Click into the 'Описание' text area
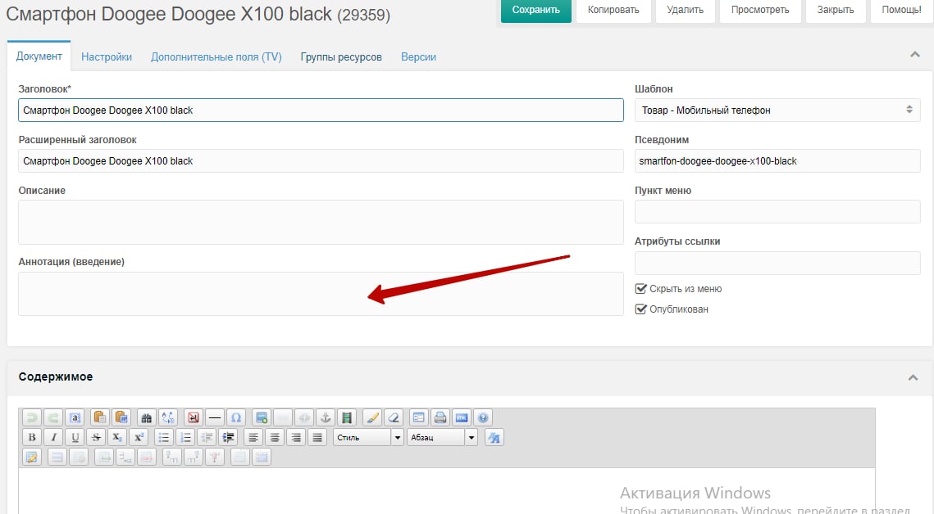934x514 pixels. click(x=321, y=223)
